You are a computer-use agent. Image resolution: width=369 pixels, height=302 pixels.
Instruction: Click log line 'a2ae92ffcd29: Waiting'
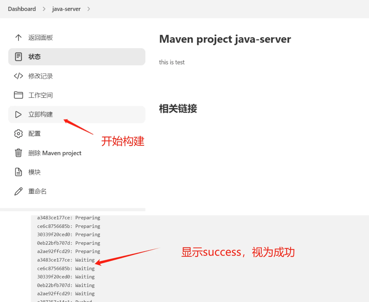coord(66,294)
